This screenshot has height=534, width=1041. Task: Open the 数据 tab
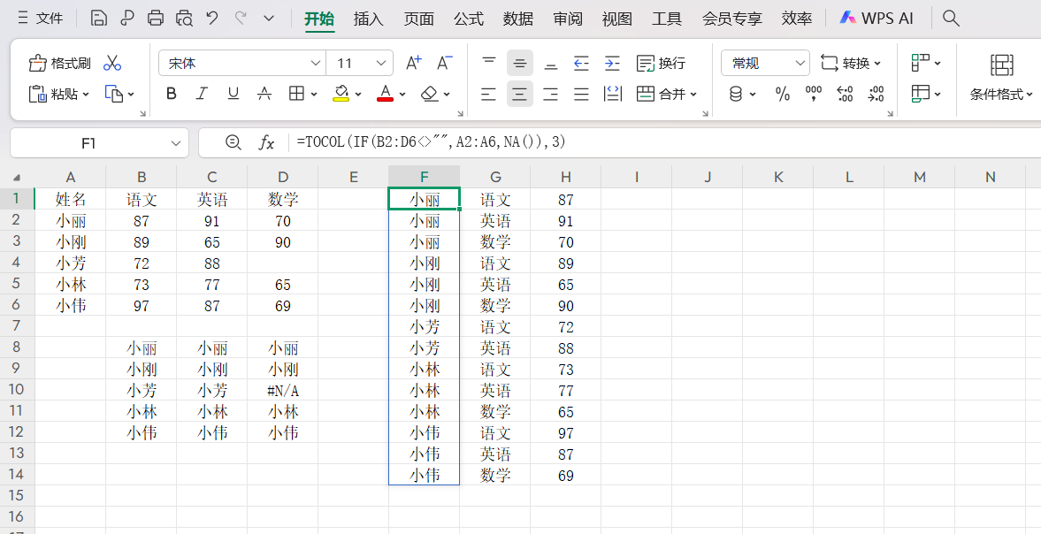pos(517,19)
